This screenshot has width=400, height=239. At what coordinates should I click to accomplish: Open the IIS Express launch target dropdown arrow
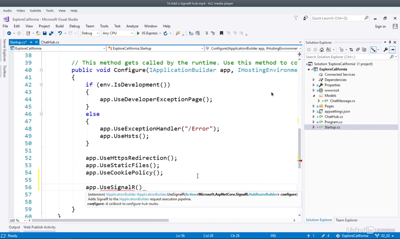[160, 34]
